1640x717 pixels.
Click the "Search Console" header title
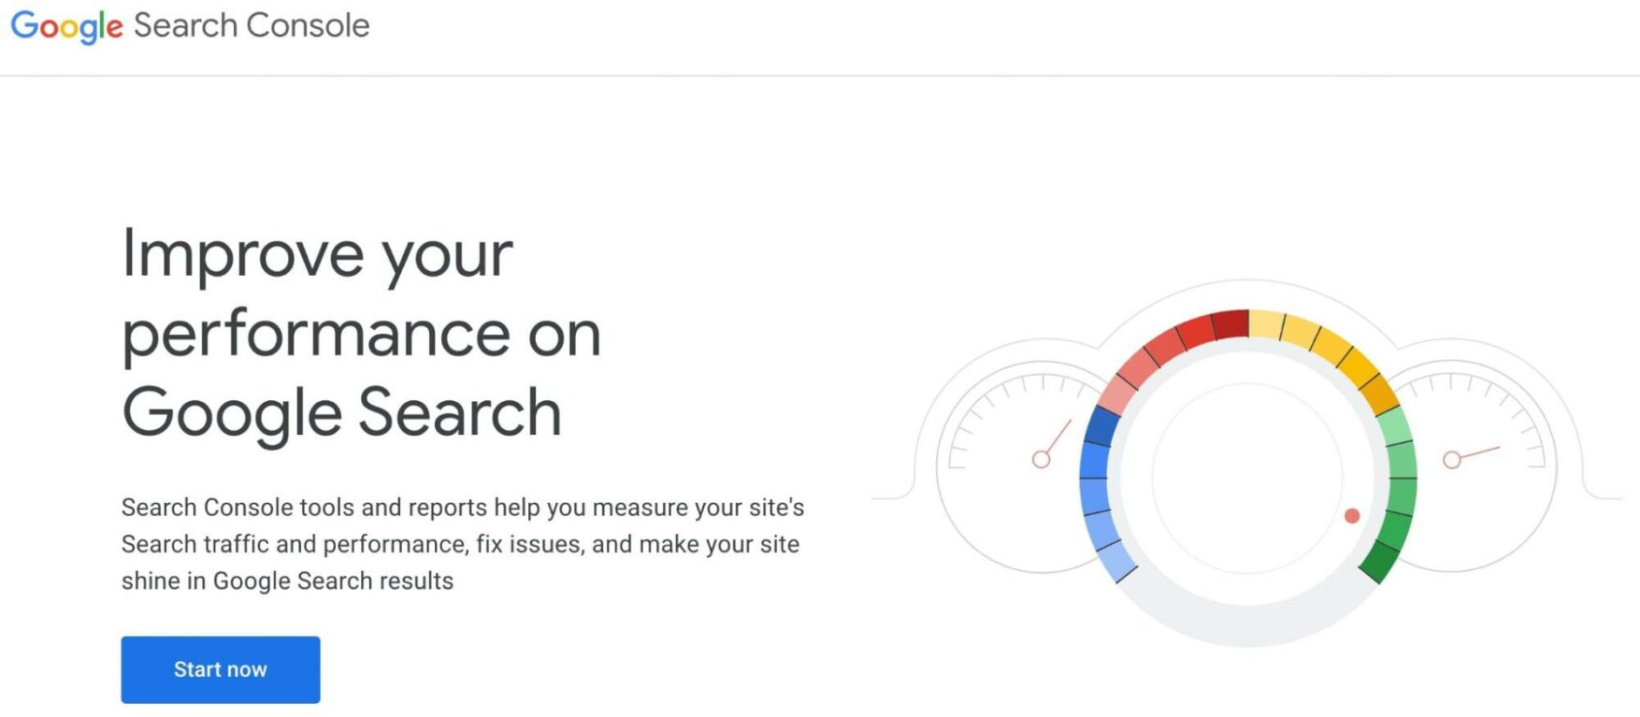252,26
